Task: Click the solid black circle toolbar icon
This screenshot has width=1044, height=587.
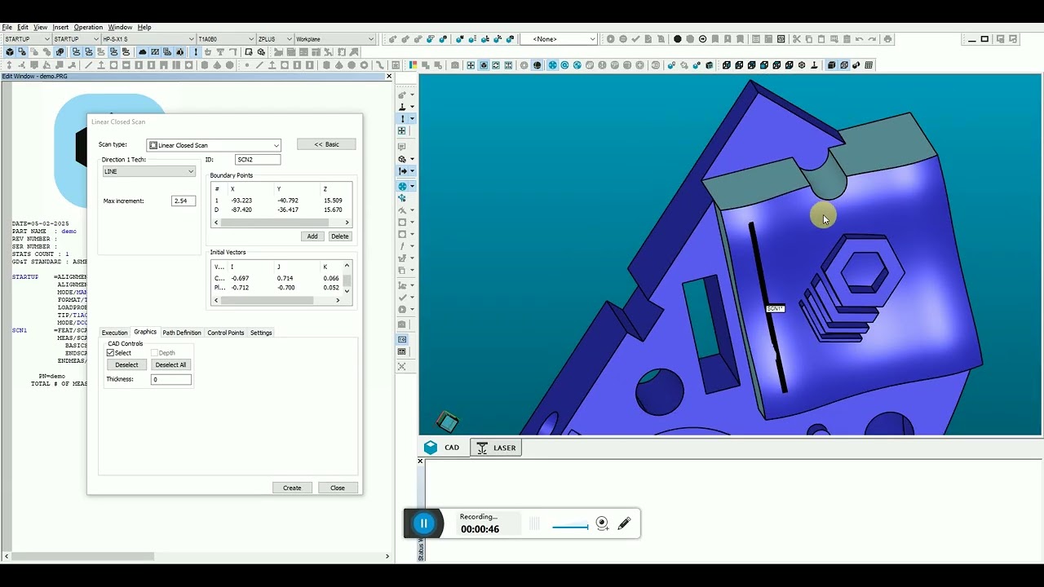Action: [x=677, y=39]
